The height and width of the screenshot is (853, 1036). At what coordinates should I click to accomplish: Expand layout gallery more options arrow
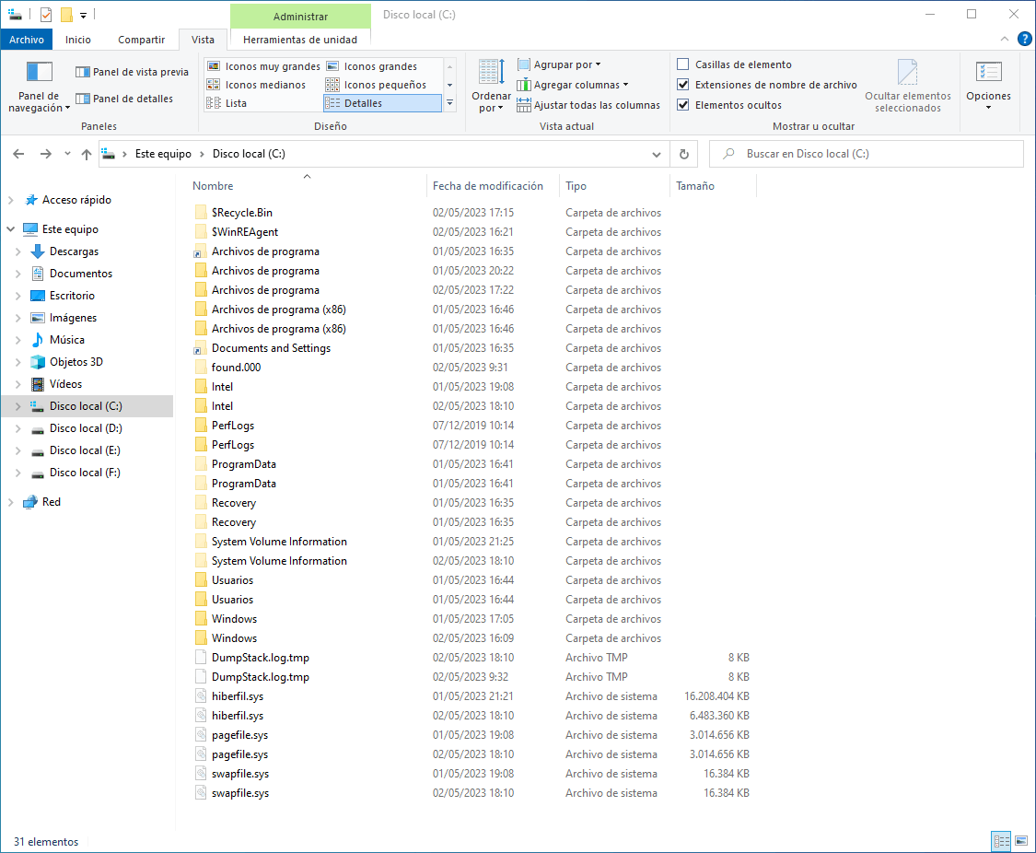450,103
